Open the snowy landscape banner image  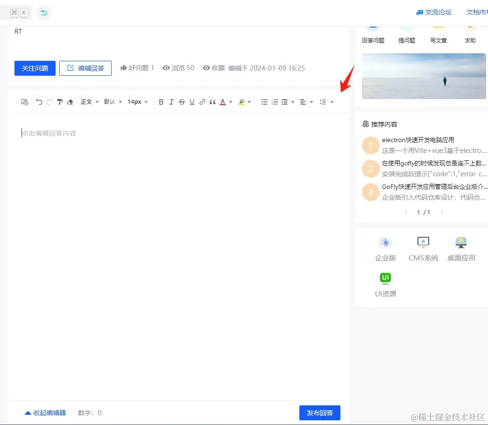(424, 76)
